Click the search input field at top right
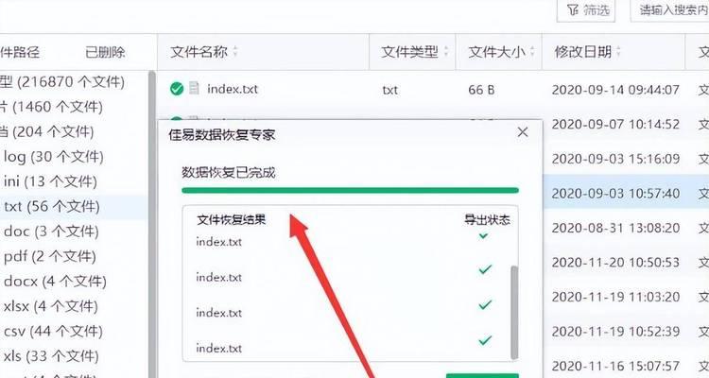 click(x=669, y=10)
